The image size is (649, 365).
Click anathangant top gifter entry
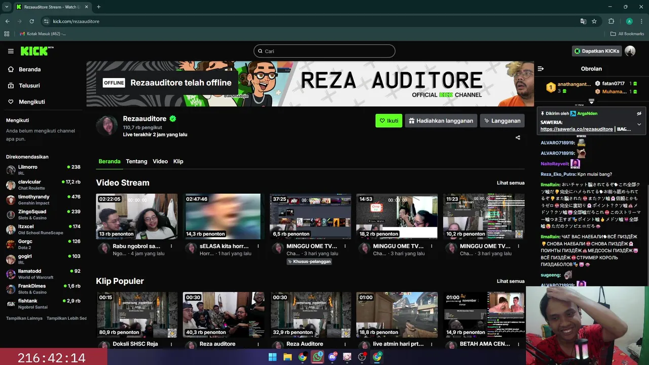pos(568,87)
